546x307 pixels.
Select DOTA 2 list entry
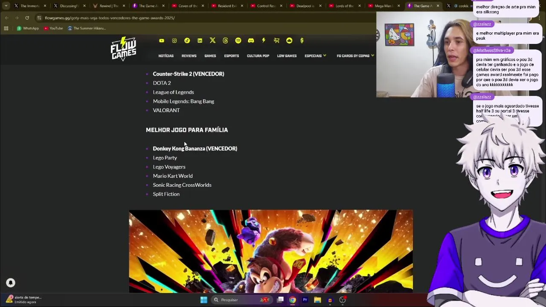162,83
